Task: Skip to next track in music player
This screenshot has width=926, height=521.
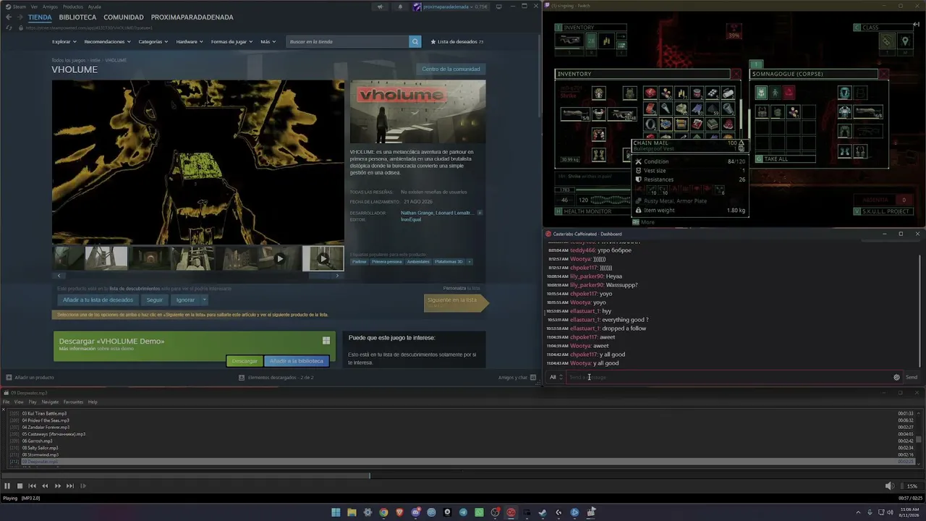Action: 70,486
